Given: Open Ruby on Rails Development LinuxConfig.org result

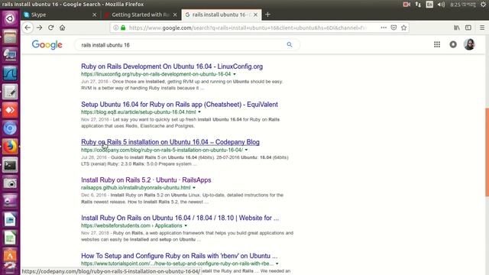Looking at the screenshot, I should (172, 66).
